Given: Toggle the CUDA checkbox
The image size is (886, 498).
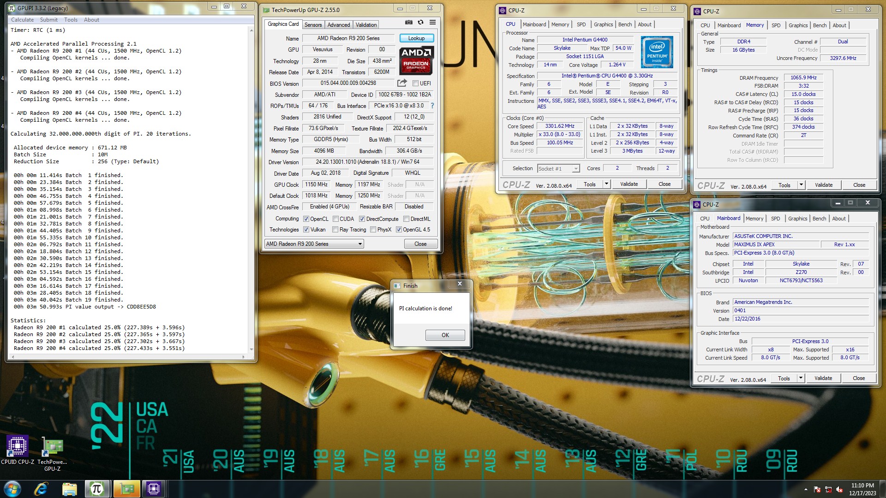Looking at the screenshot, I should click(335, 219).
